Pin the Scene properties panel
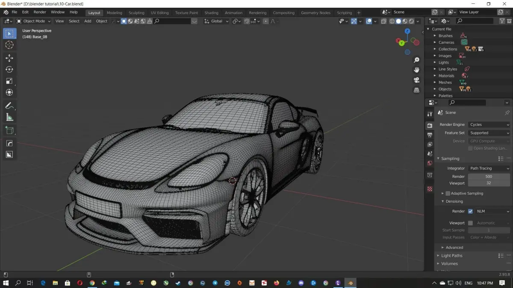 point(507,113)
